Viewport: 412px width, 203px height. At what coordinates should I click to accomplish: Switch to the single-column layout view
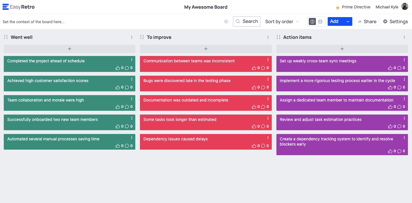pyautogui.click(x=320, y=21)
